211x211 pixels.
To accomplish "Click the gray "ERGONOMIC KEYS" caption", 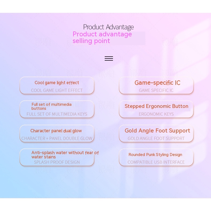I will tap(156, 114).
